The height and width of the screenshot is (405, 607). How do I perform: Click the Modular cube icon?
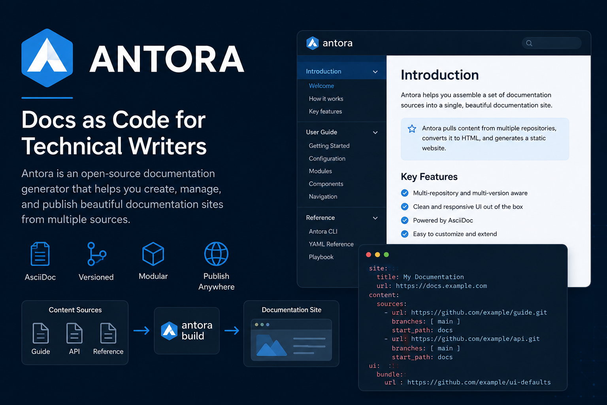(x=153, y=254)
